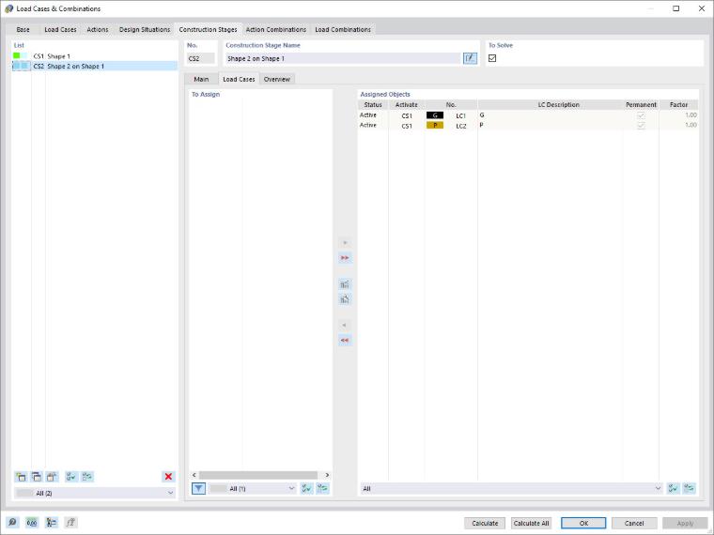Viewport: 714px width, 535px height.
Task: Select CS2 Shape 2 on Shape 1 row
Action: click(95, 66)
